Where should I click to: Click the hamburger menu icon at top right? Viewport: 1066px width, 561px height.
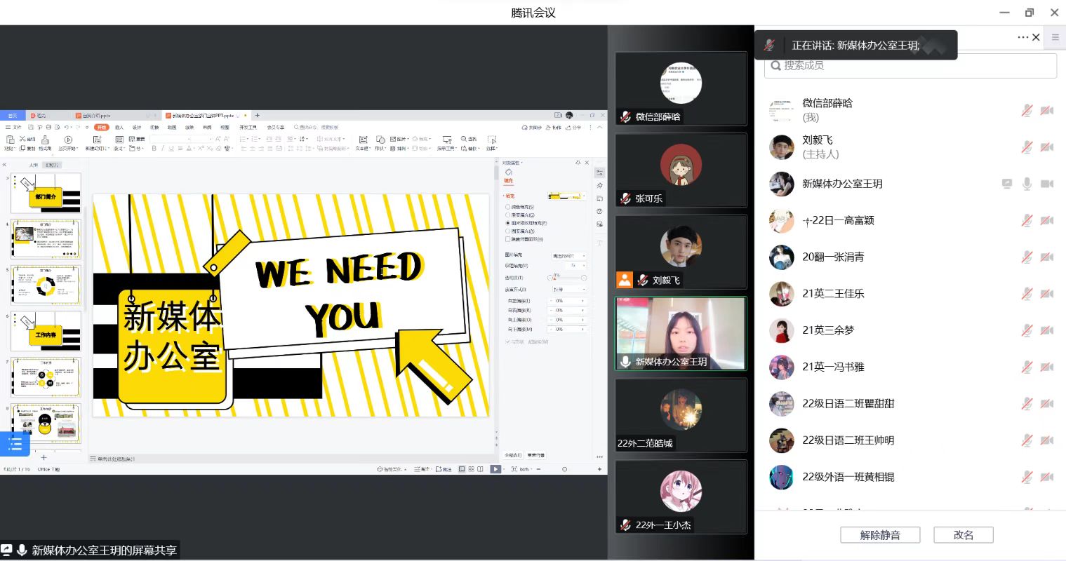pos(1055,37)
